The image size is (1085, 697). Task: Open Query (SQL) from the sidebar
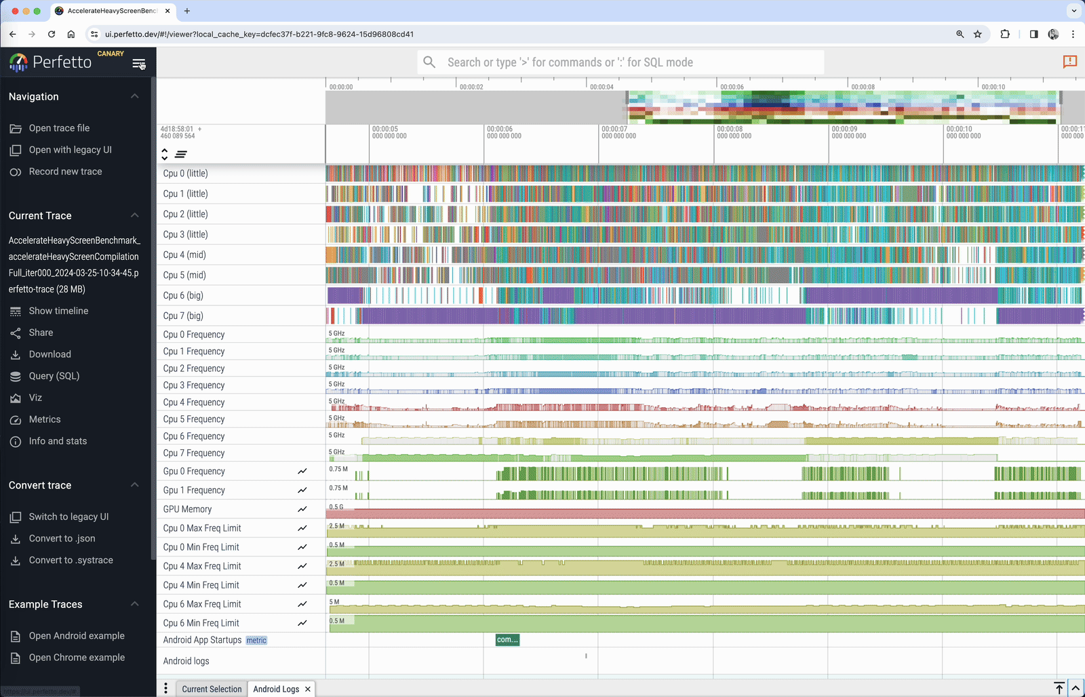(16, 376)
